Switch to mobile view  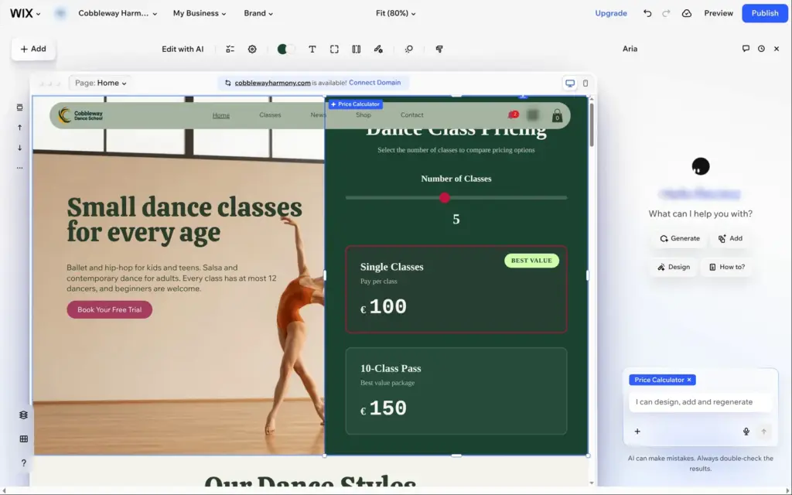click(585, 84)
